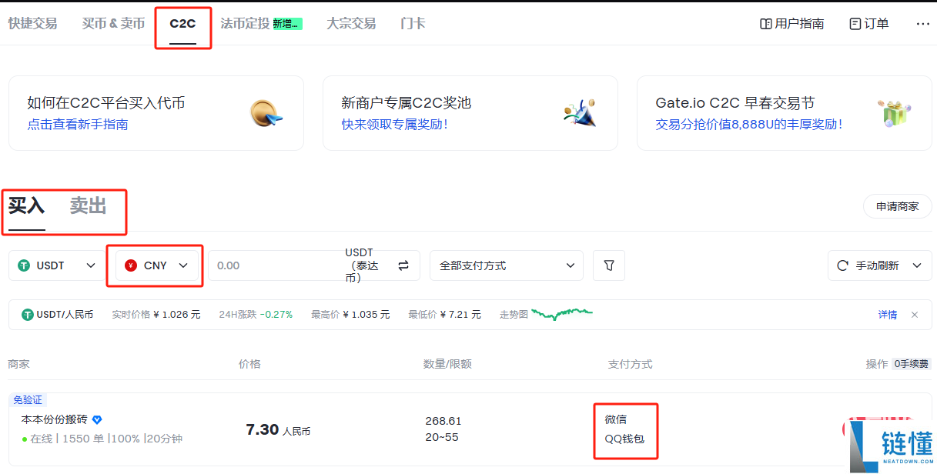Click the 商家 column header
The width and height of the screenshot is (937, 474).
click(x=18, y=364)
